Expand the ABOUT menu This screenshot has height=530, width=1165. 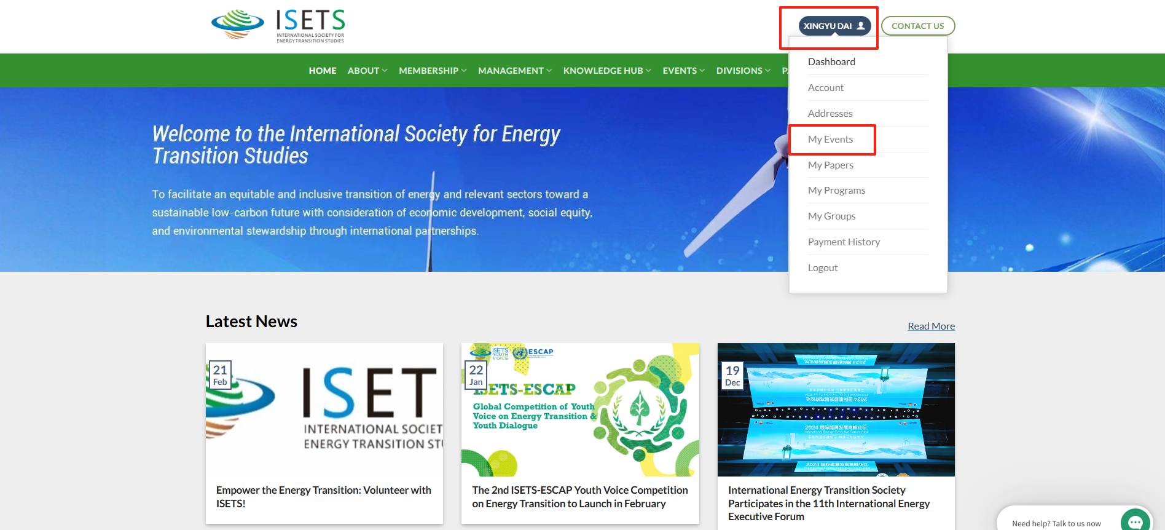coord(367,71)
